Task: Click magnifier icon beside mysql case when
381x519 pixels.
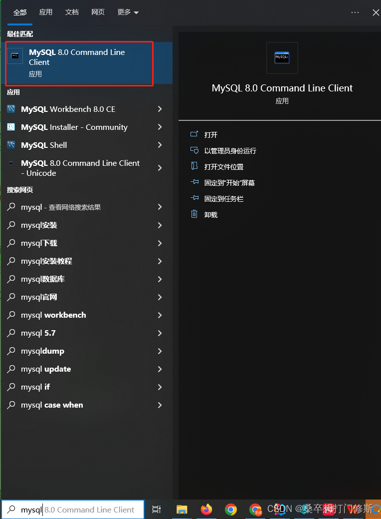Action: click(x=11, y=405)
